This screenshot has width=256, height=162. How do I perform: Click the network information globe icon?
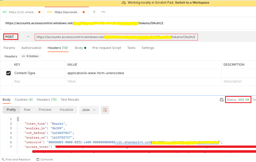(x=222, y=100)
